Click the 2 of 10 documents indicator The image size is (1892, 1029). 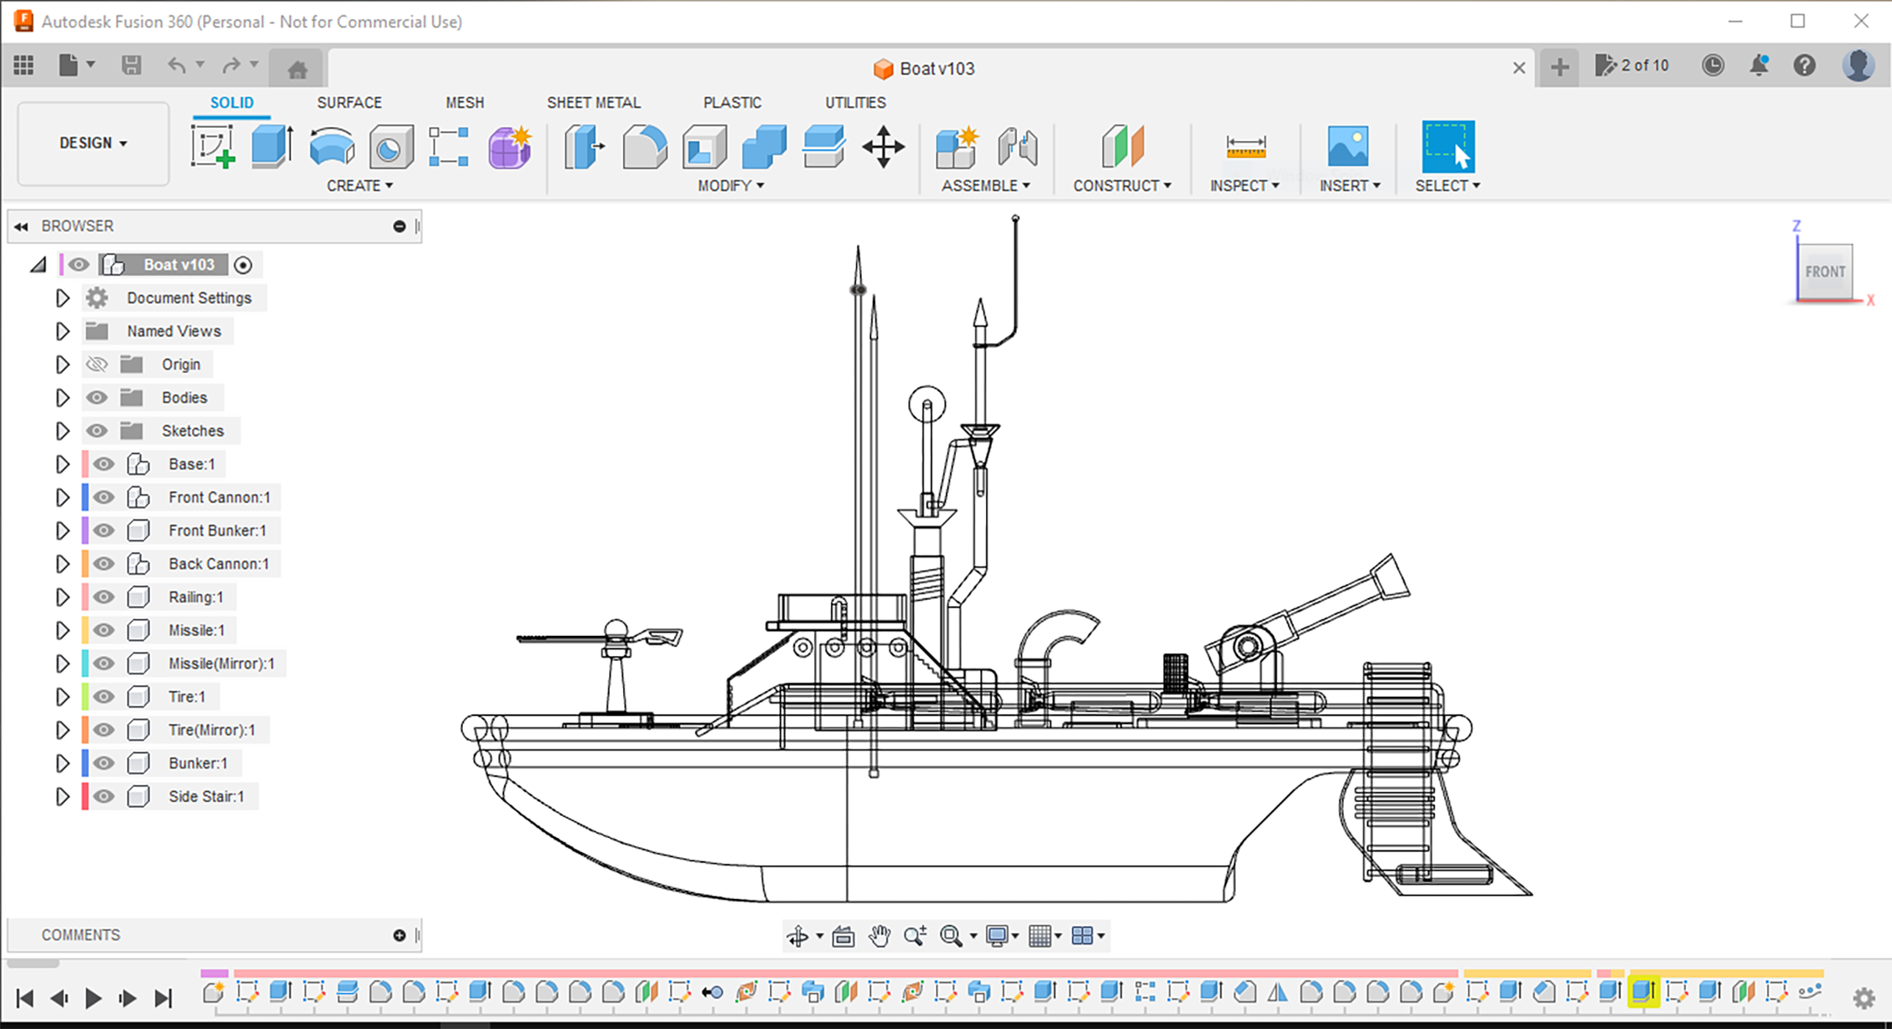(1632, 65)
